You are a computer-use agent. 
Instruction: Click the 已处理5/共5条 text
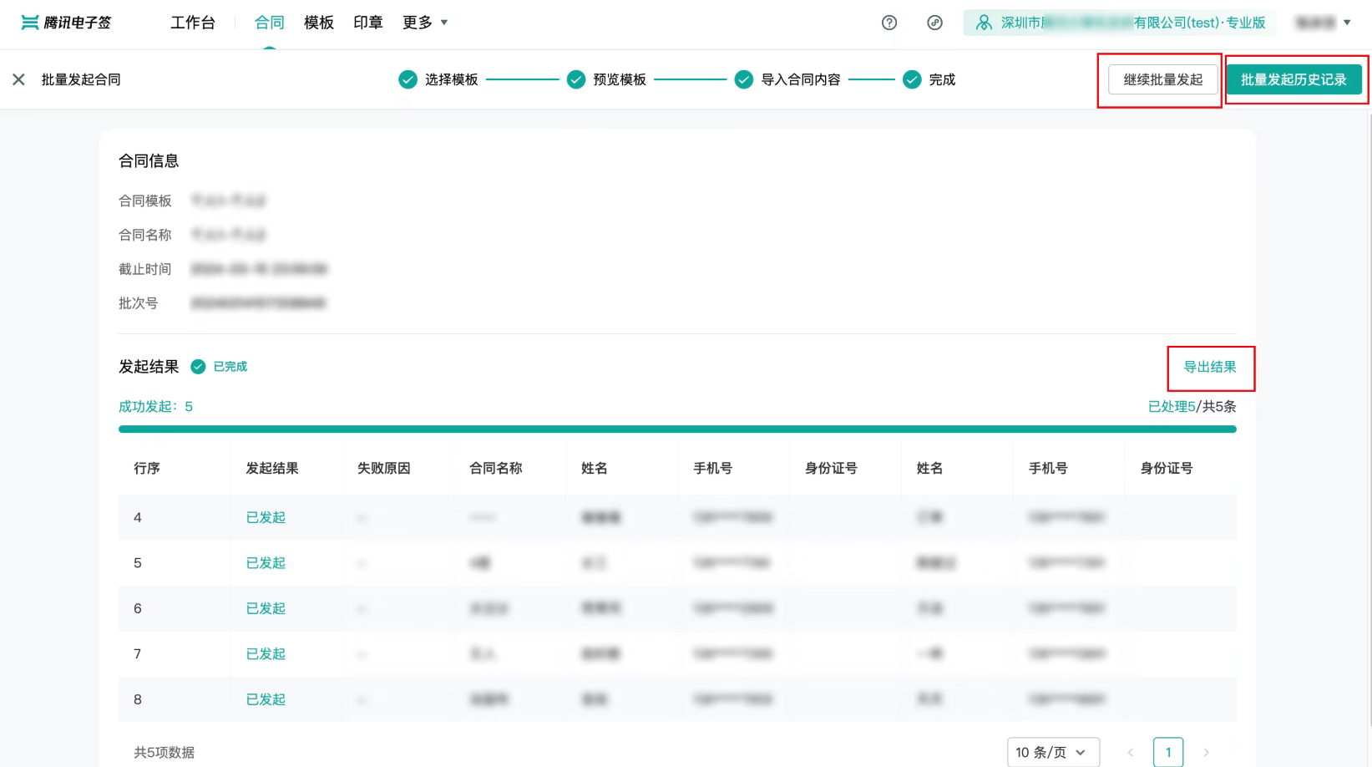coord(1192,407)
